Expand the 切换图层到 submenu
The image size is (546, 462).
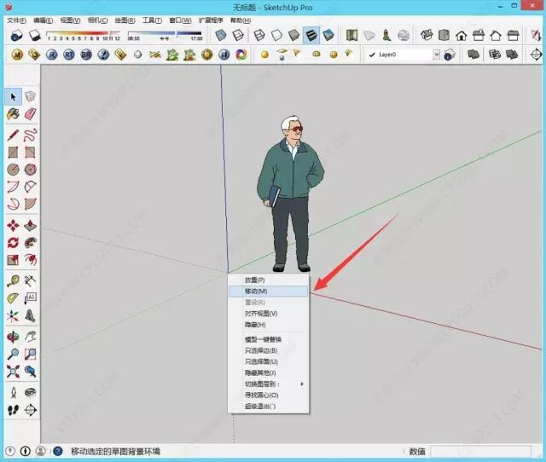(x=269, y=384)
